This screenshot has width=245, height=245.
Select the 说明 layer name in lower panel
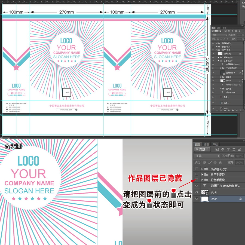coord(214,192)
